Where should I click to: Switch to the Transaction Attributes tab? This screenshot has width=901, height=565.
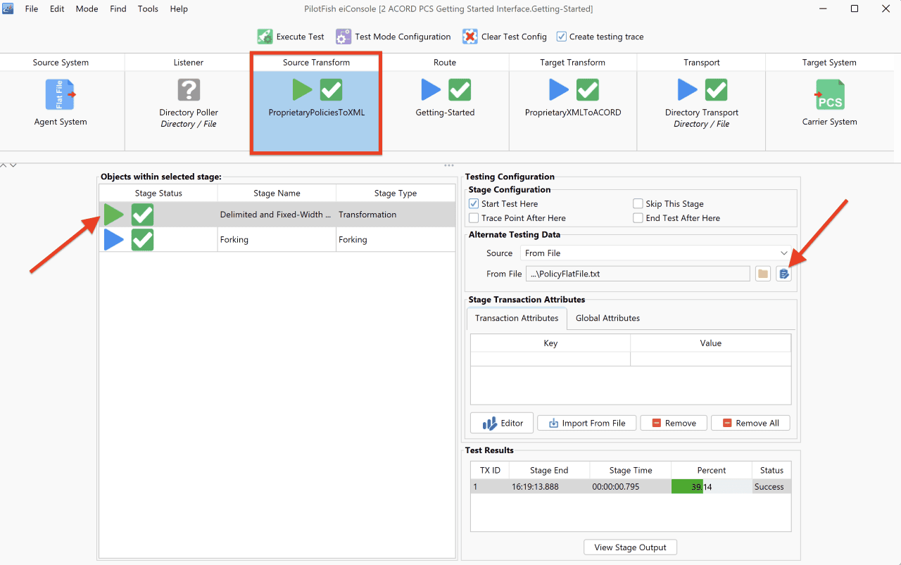[x=517, y=318]
